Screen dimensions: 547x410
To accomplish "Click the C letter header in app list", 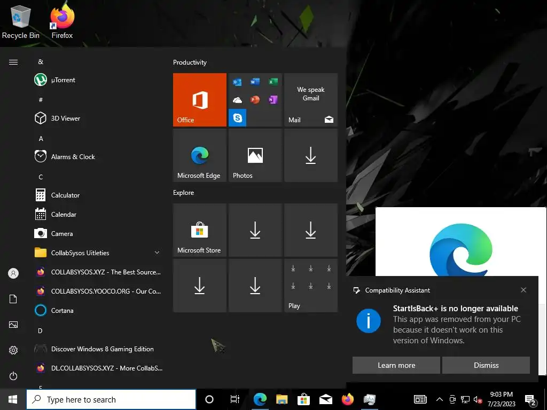I will 41,177.
